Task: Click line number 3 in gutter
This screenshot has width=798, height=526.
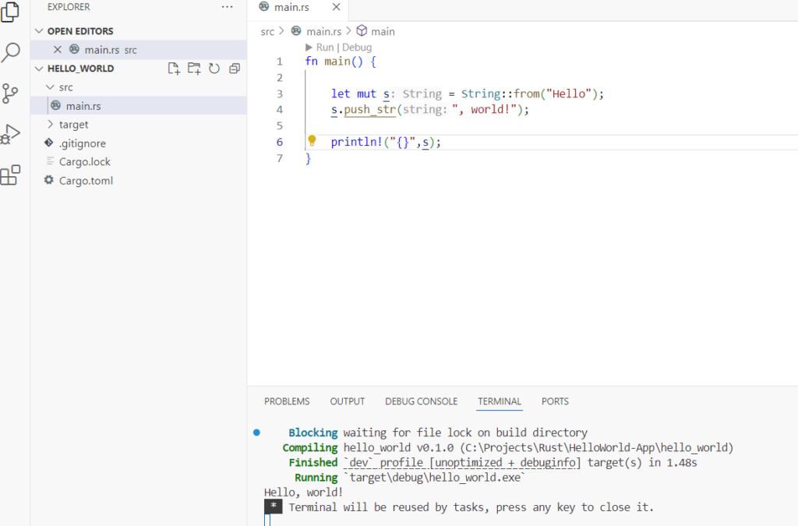Action: pos(280,94)
